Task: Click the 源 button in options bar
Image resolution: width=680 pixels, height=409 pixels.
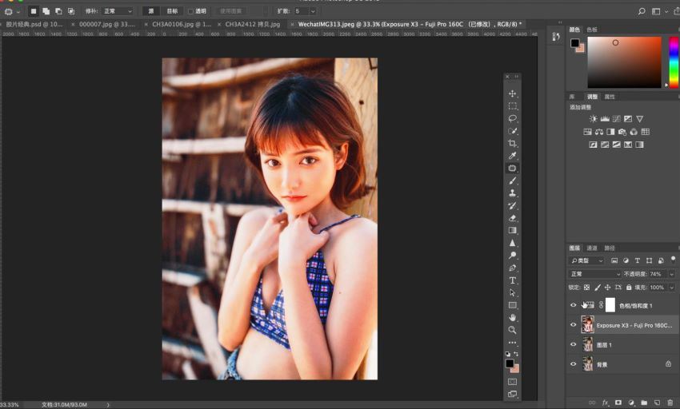Action: pyautogui.click(x=151, y=11)
